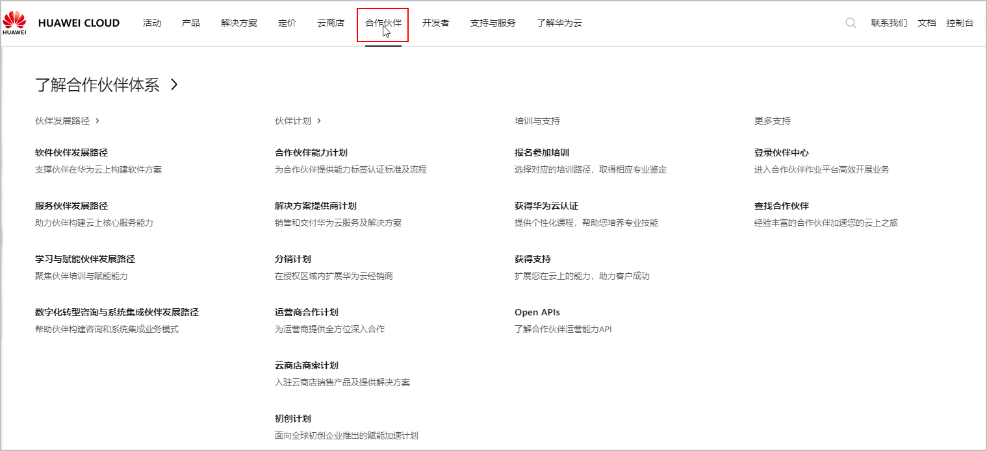Open the 支持与服务 menu
This screenshot has height=451, width=987.
click(493, 23)
